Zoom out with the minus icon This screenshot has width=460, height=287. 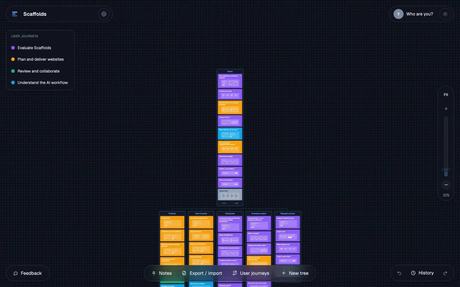pyautogui.click(x=446, y=185)
